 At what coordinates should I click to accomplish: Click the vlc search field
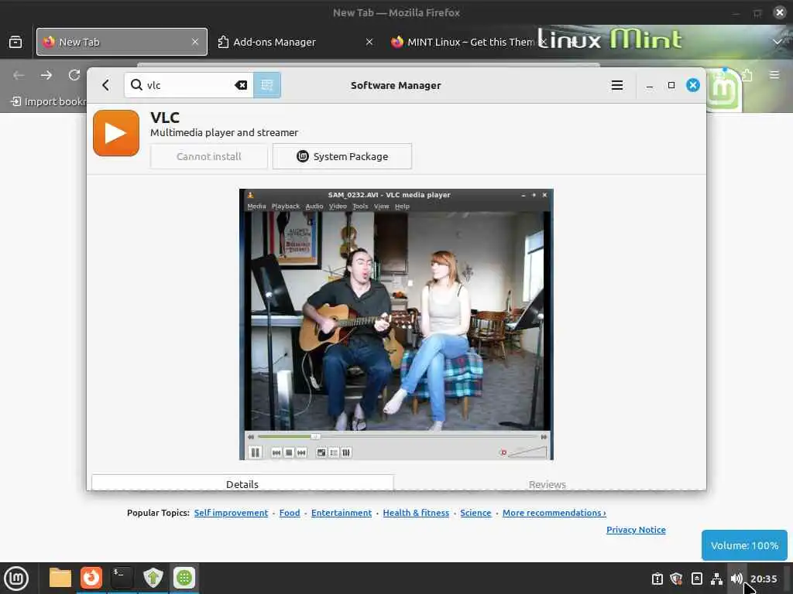[189, 85]
